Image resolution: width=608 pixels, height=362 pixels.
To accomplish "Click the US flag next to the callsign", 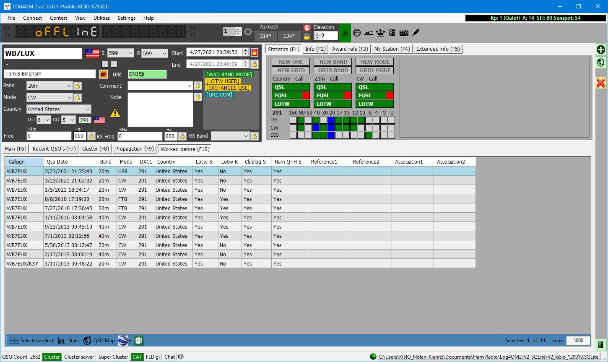I will pos(92,53).
